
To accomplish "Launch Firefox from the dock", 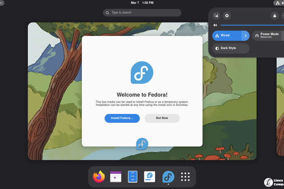I will 99,177.
